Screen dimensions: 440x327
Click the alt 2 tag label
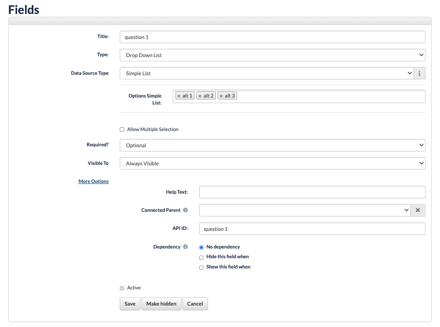click(x=208, y=96)
